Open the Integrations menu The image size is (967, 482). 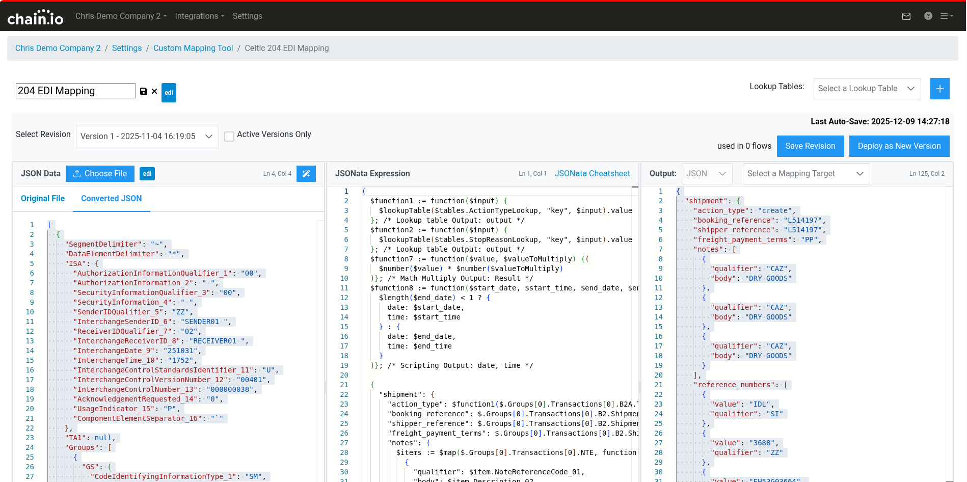pyautogui.click(x=199, y=16)
